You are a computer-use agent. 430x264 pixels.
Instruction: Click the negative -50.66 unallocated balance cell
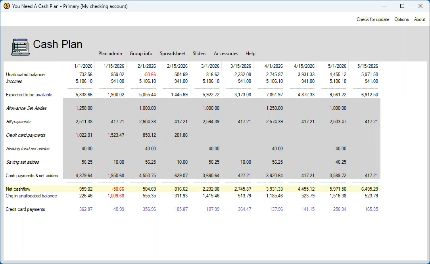point(150,75)
